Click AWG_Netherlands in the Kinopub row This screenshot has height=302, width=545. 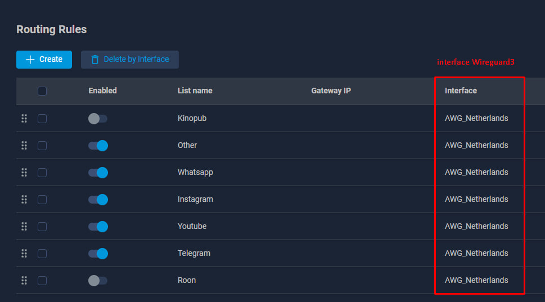(476, 118)
